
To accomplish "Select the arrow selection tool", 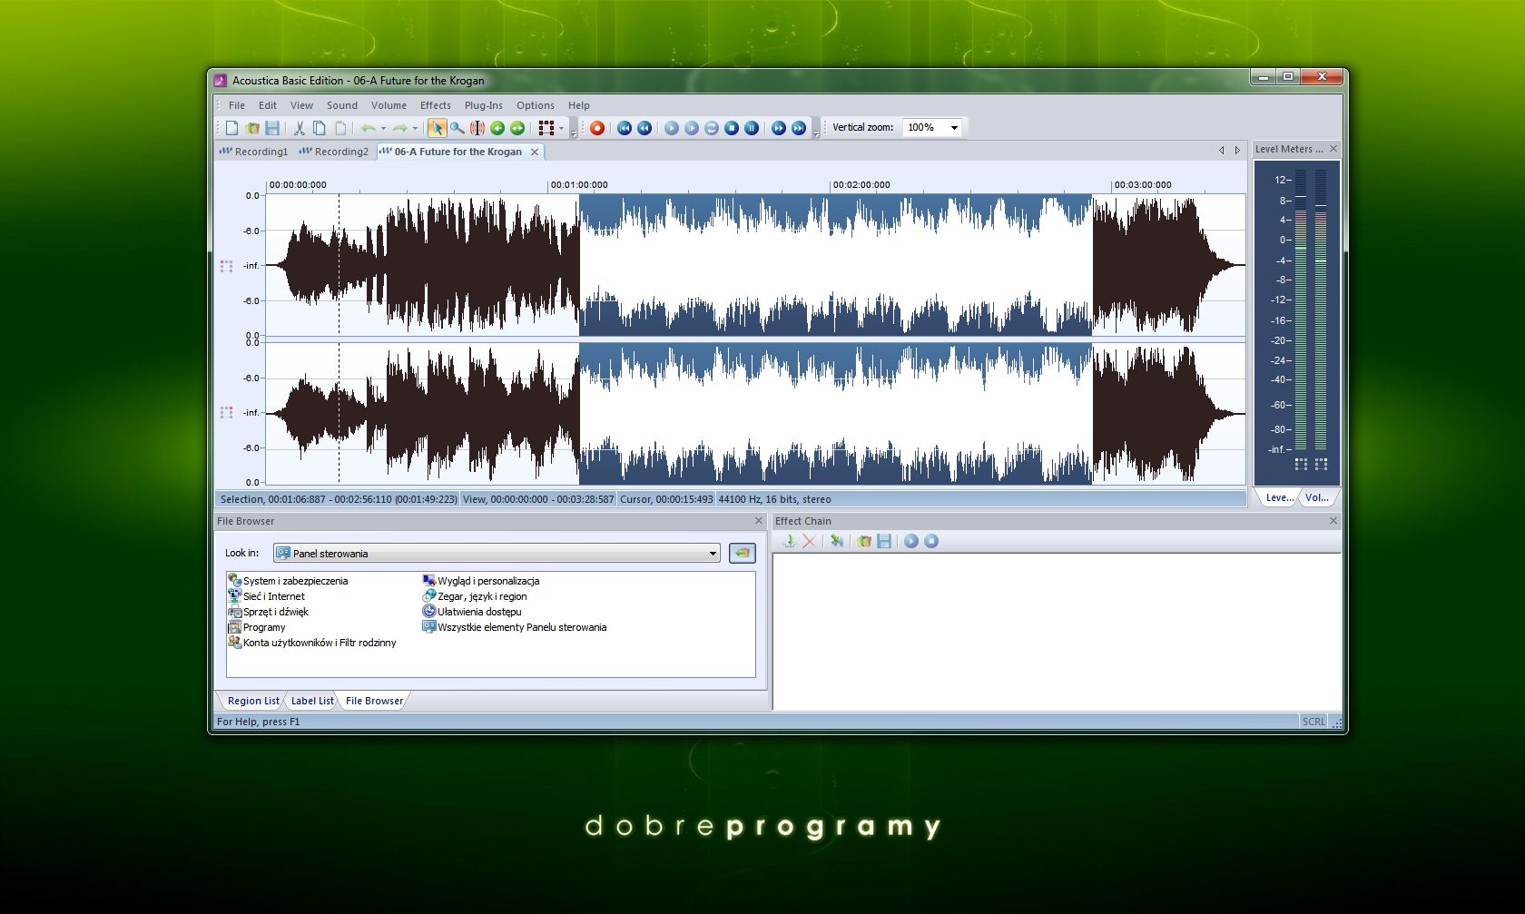I will 437,128.
